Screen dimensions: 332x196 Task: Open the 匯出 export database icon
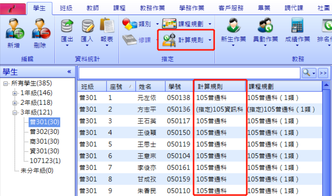67,26
